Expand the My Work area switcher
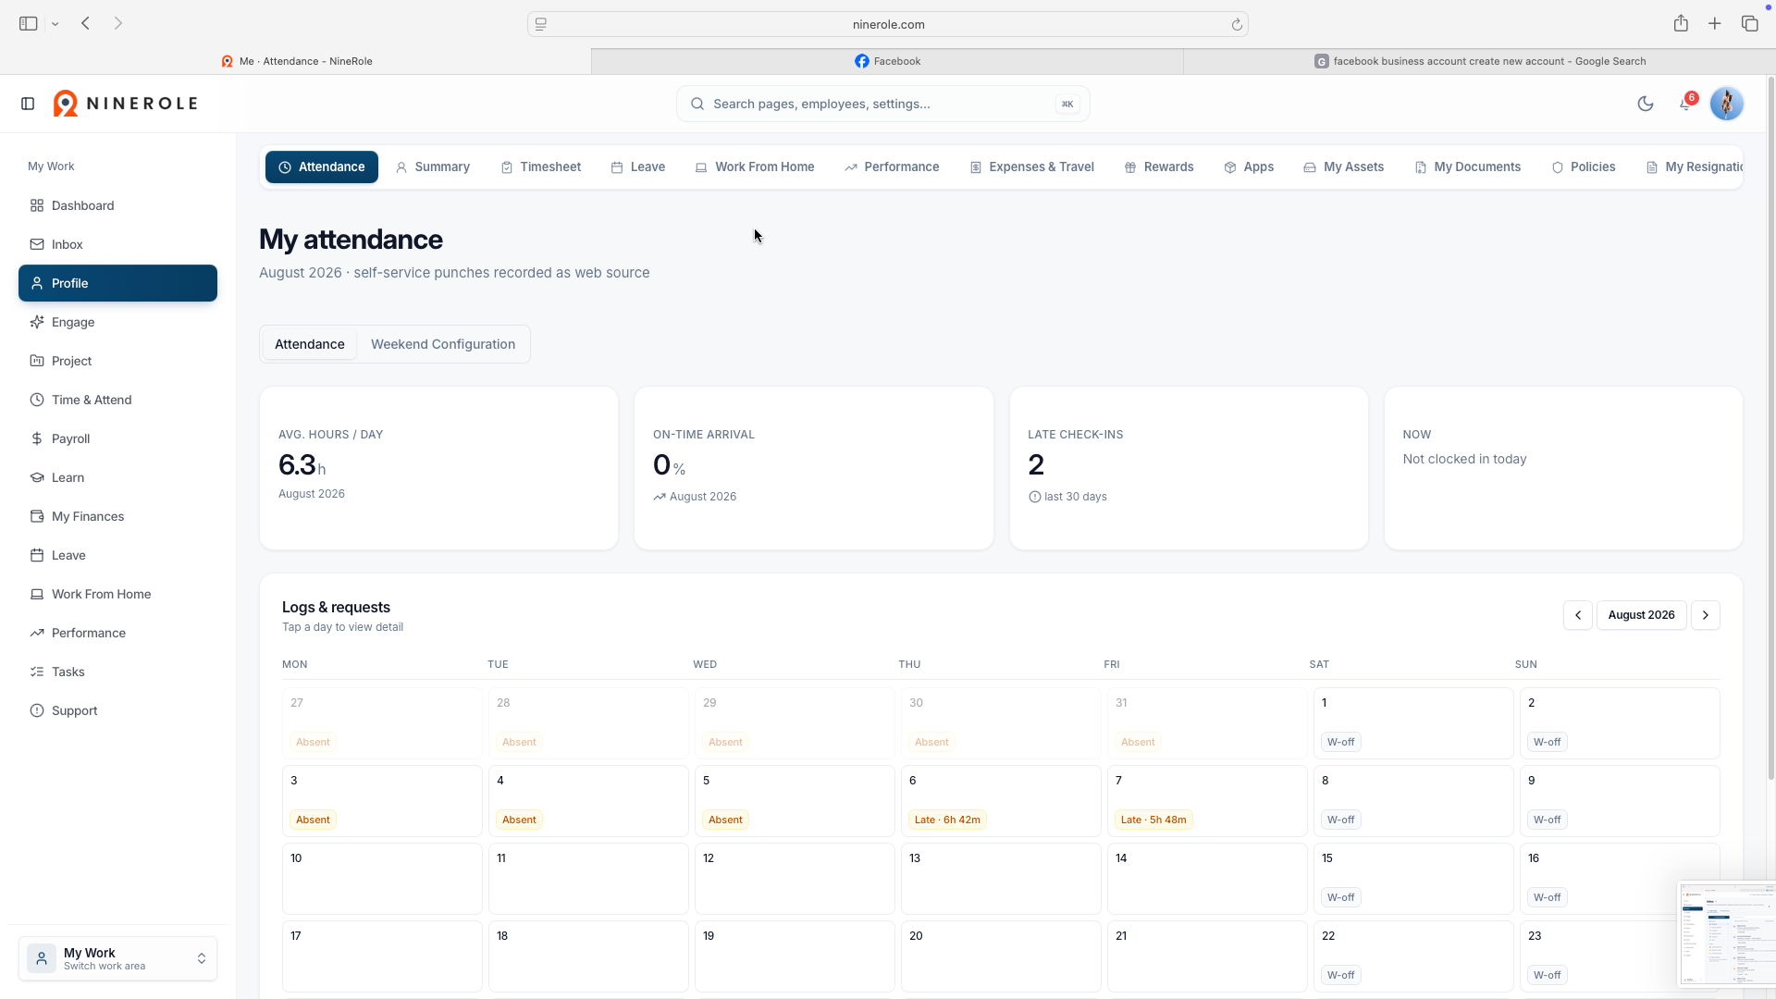 pyautogui.click(x=117, y=958)
